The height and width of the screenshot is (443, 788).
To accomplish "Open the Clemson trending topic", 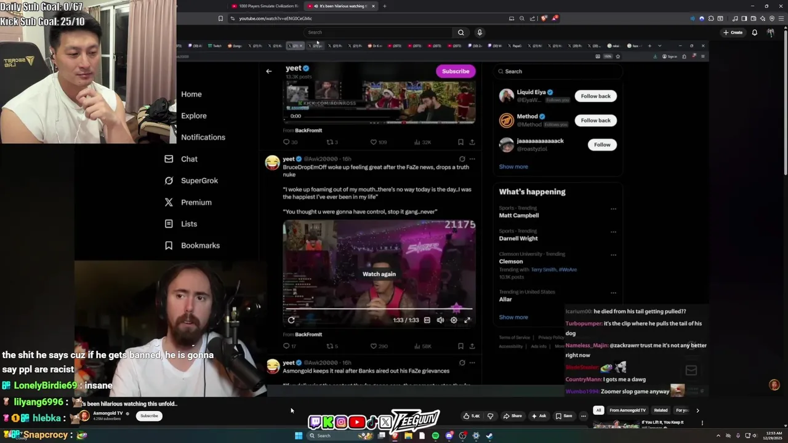I will [x=511, y=261].
